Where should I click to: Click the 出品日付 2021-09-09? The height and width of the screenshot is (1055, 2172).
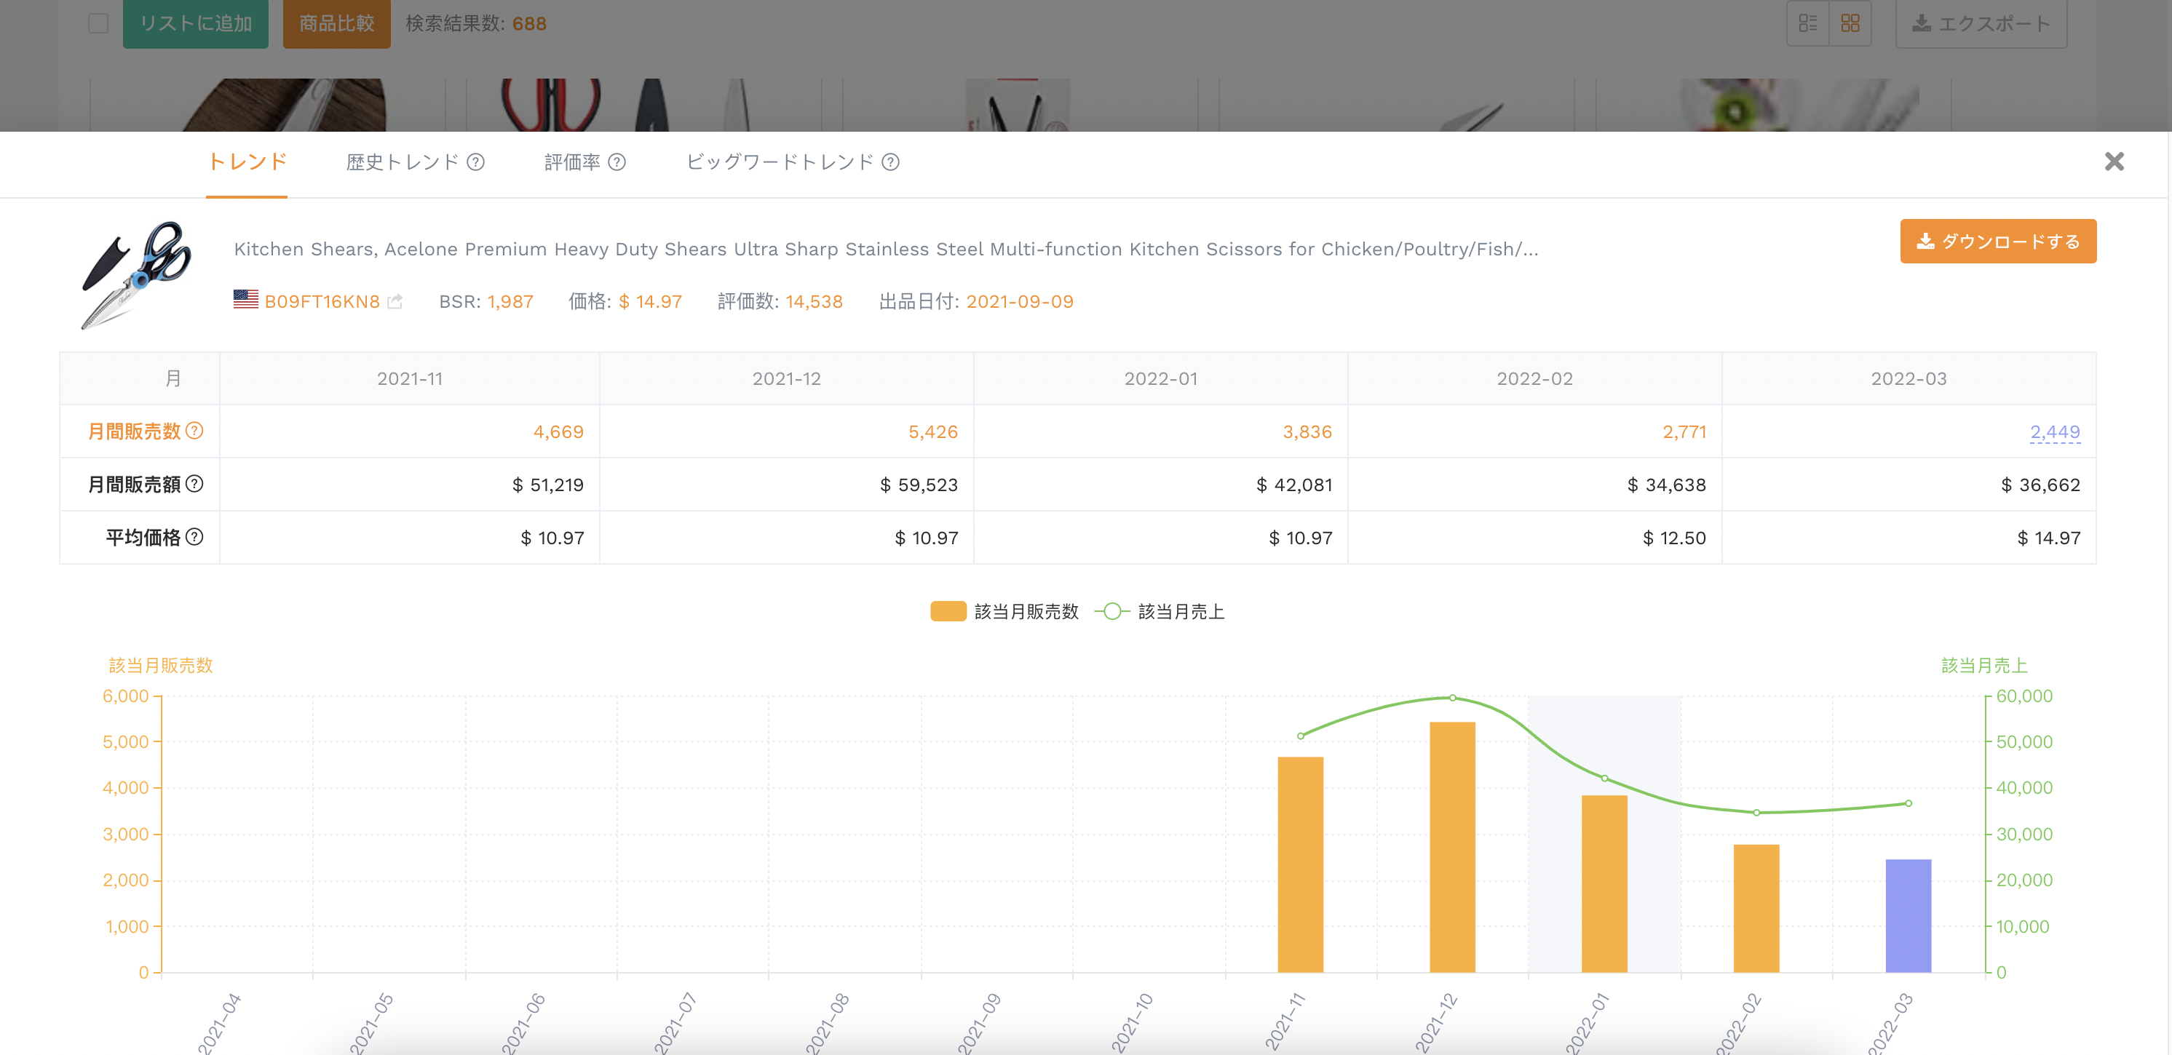[x=1019, y=302]
